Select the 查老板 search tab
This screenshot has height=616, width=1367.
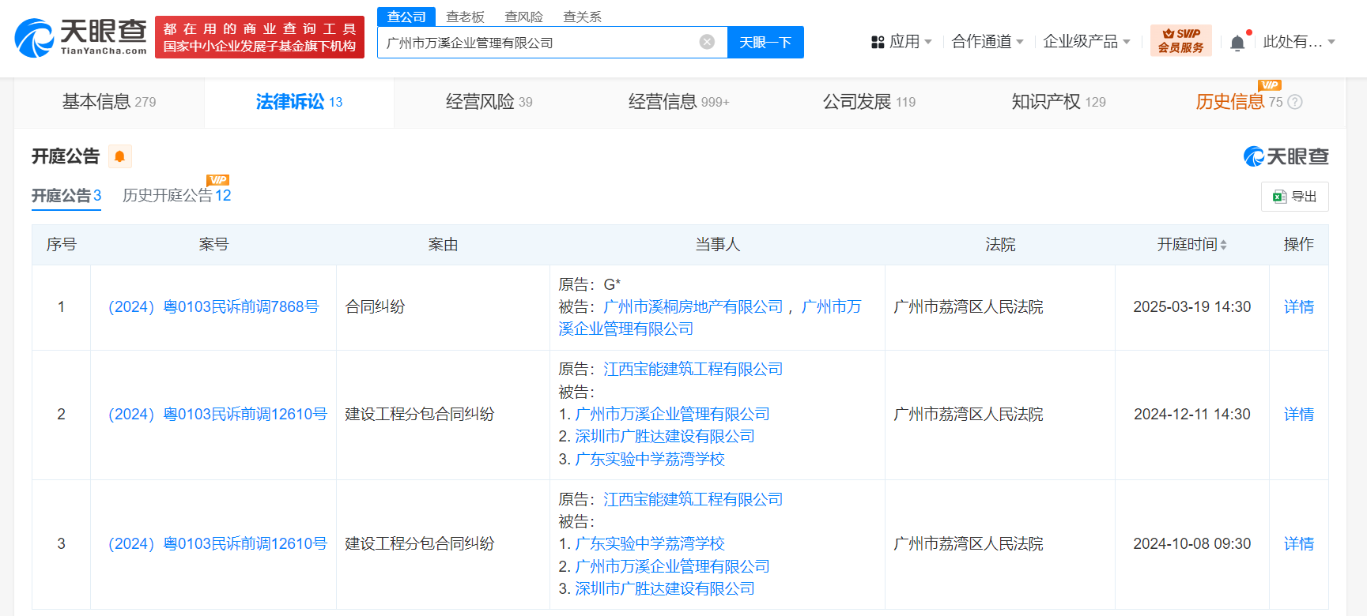click(x=465, y=17)
